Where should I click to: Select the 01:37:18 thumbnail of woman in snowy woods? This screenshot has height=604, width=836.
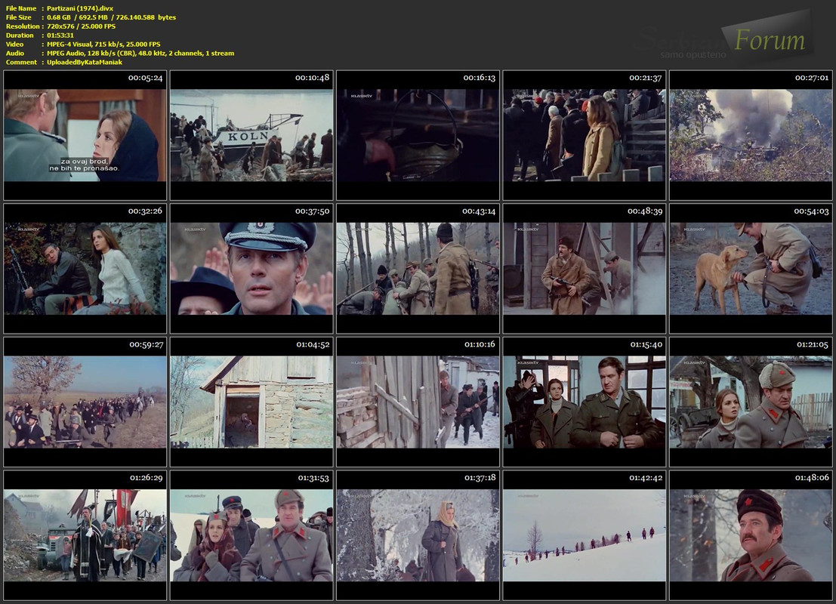click(418, 535)
